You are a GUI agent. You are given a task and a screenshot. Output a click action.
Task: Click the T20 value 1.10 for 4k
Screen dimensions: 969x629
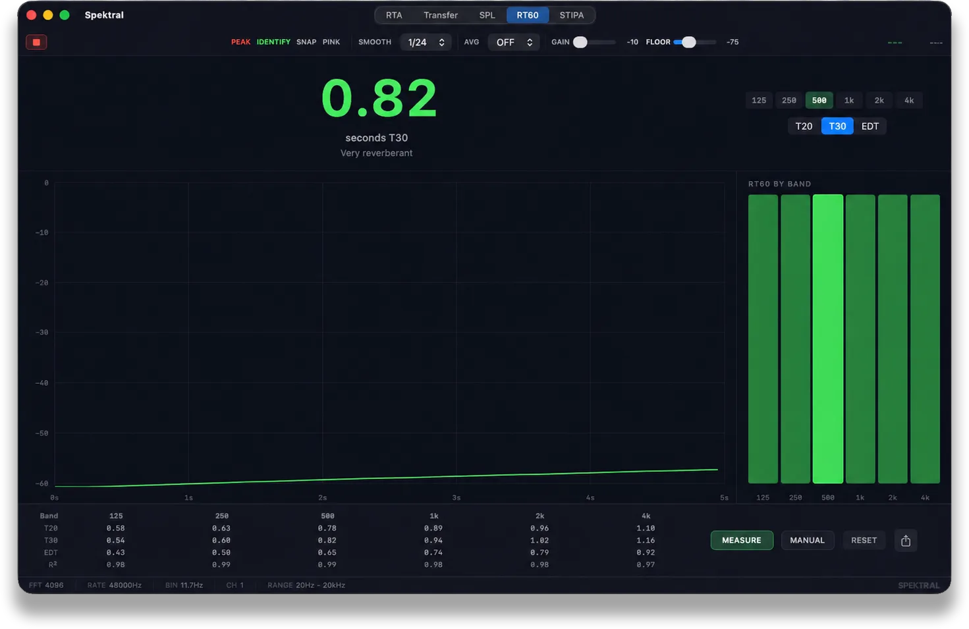click(x=646, y=528)
